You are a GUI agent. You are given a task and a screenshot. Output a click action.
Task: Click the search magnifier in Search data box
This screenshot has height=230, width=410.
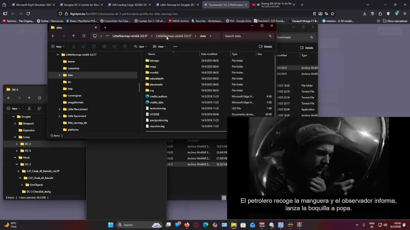point(270,36)
